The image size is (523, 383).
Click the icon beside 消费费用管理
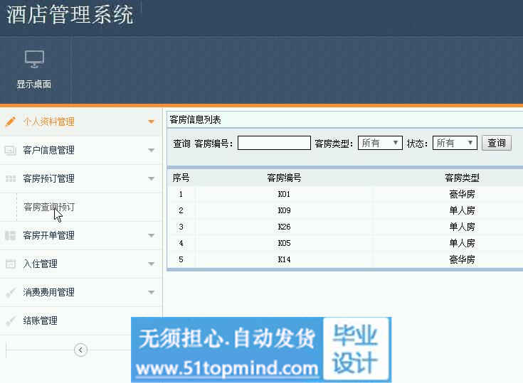pos(11,293)
